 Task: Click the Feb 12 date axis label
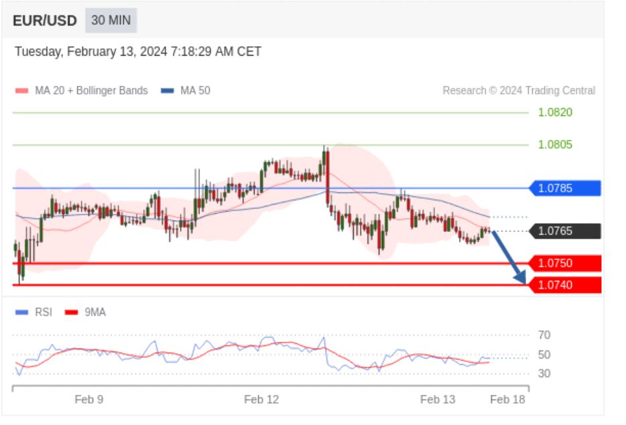click(x=261, y=400)
